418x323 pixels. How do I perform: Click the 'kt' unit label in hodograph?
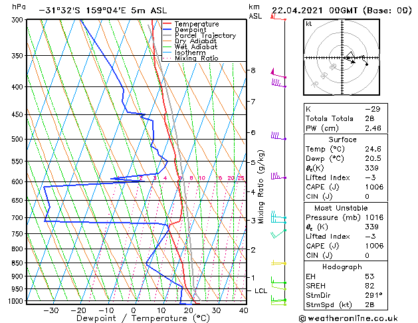(309, 24)
